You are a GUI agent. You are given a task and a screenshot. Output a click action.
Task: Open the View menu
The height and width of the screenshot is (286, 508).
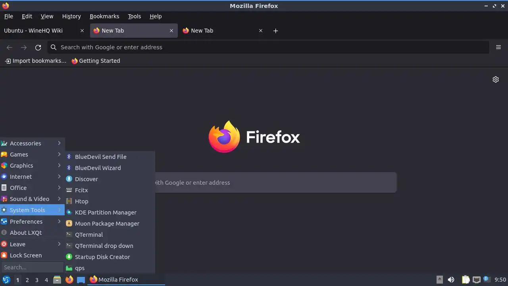point(47,16)
